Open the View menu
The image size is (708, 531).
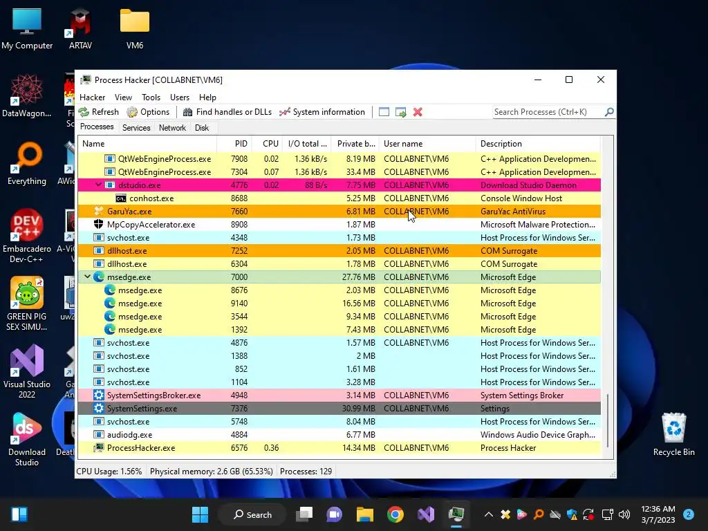(123, 97)
